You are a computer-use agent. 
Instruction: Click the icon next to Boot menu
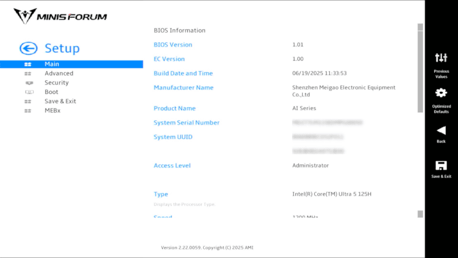coord(28,92)
